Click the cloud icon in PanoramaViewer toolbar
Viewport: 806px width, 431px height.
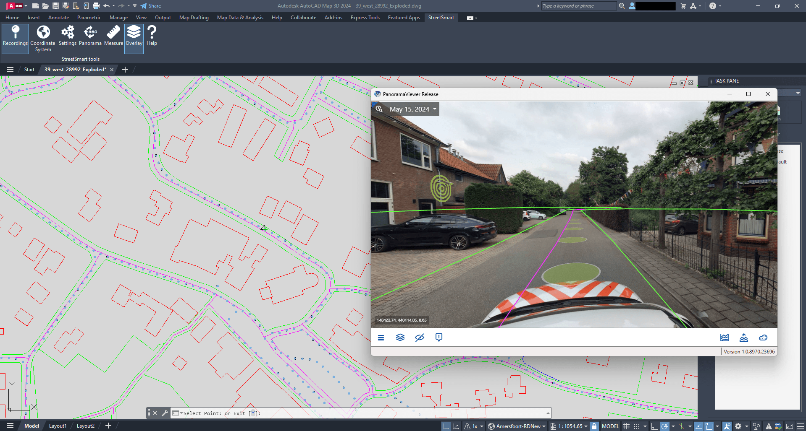(x=763, y=338)
